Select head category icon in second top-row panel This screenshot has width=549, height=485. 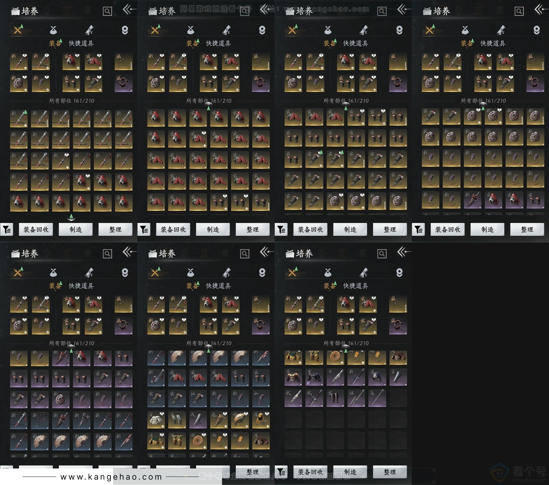262,30
